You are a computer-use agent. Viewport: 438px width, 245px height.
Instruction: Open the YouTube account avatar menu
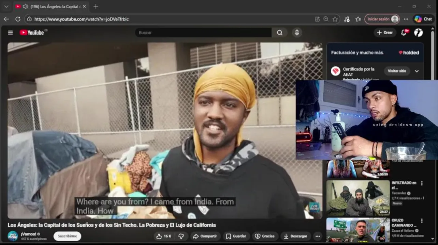click(x=419, y=32)
